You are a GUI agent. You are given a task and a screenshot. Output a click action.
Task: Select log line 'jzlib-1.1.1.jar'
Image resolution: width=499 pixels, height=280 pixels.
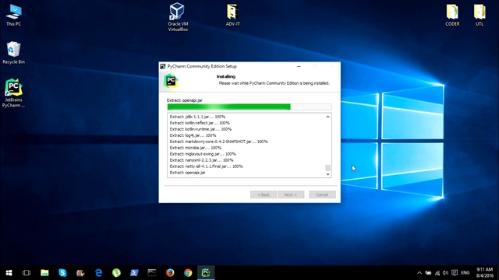tap(197, 117)
